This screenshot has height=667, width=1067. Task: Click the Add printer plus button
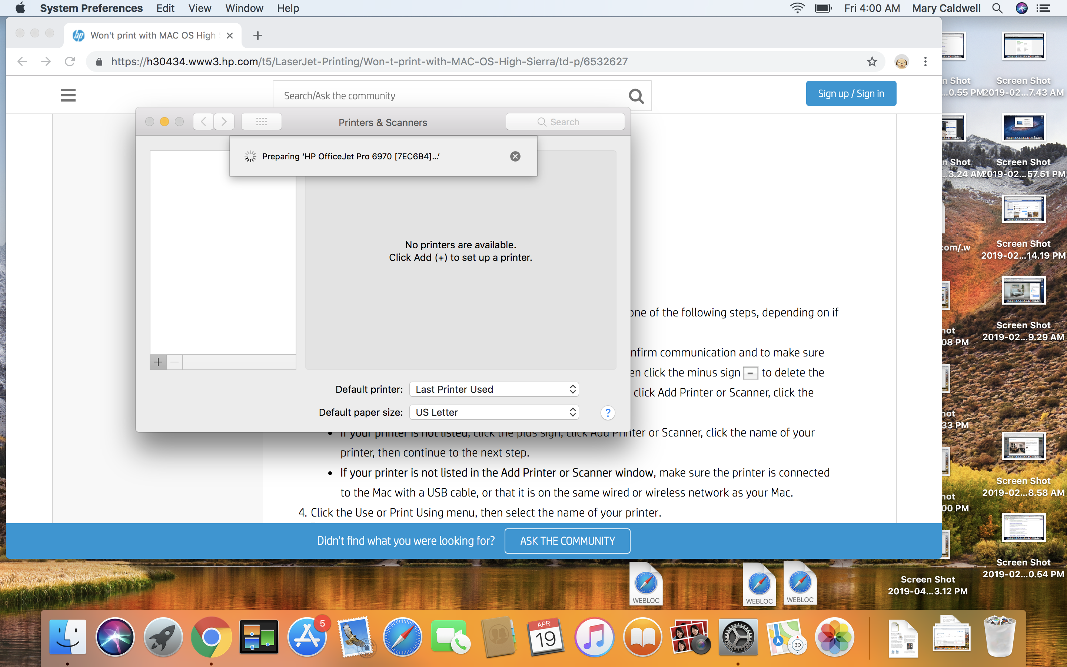[x=158, y=361]
